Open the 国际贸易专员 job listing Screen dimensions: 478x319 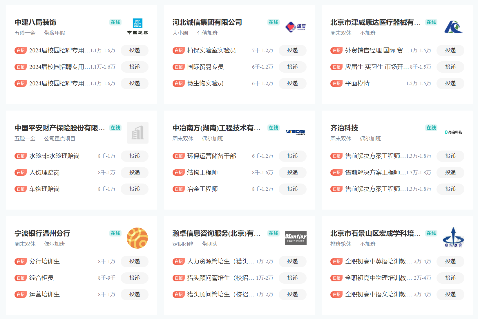(205, 67)
